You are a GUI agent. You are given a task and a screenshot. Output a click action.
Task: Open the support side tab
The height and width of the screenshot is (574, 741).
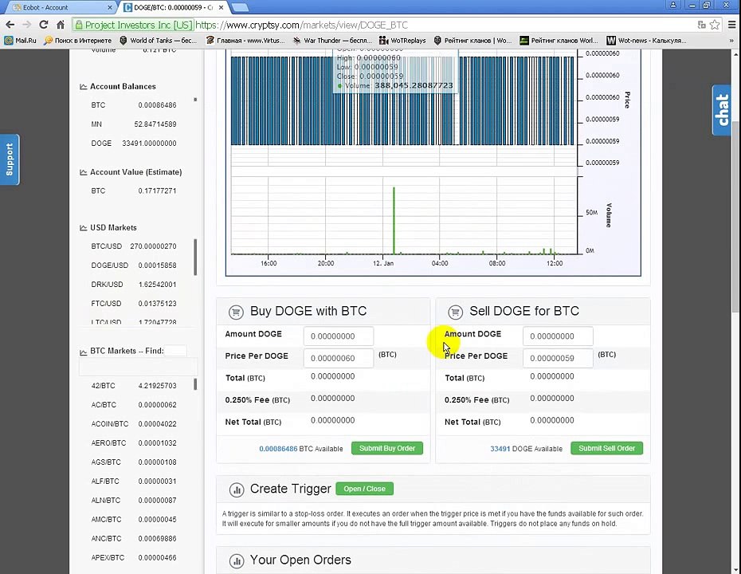10,159
